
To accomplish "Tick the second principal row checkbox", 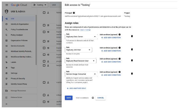I will (44, 25).
